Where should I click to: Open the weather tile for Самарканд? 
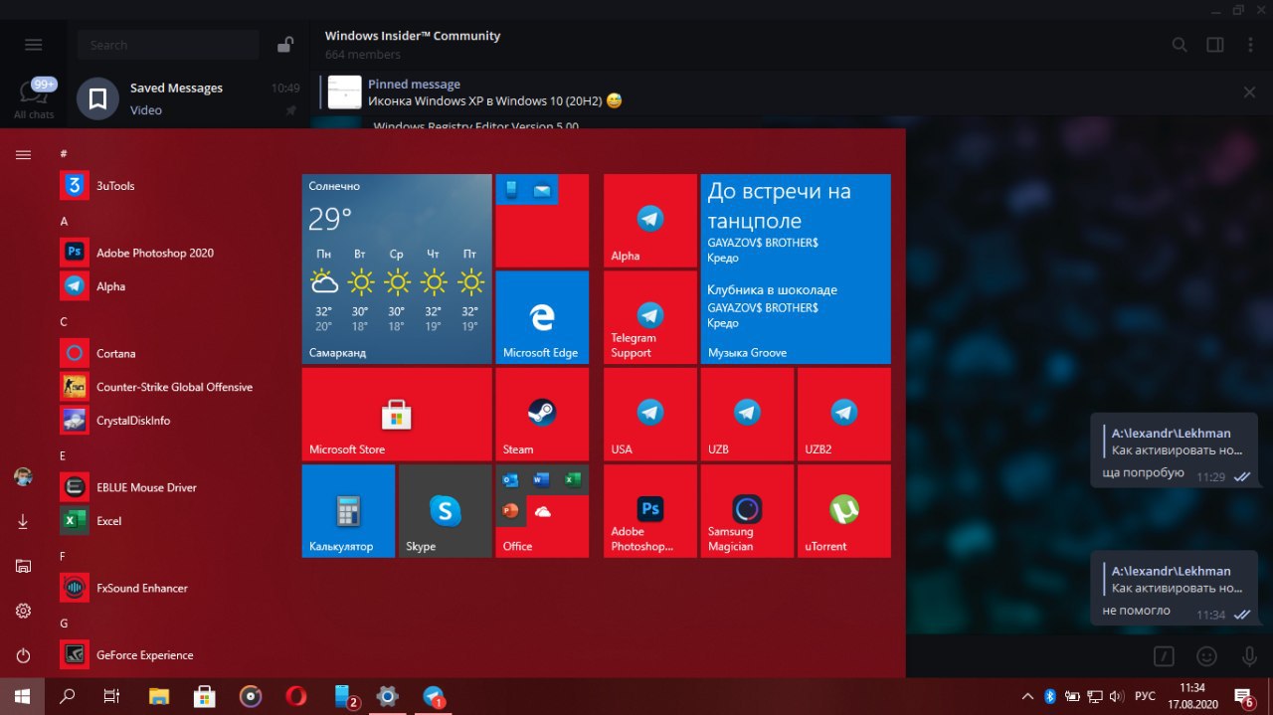397,268
